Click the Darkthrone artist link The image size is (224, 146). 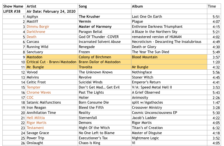[x=36, y=32]
